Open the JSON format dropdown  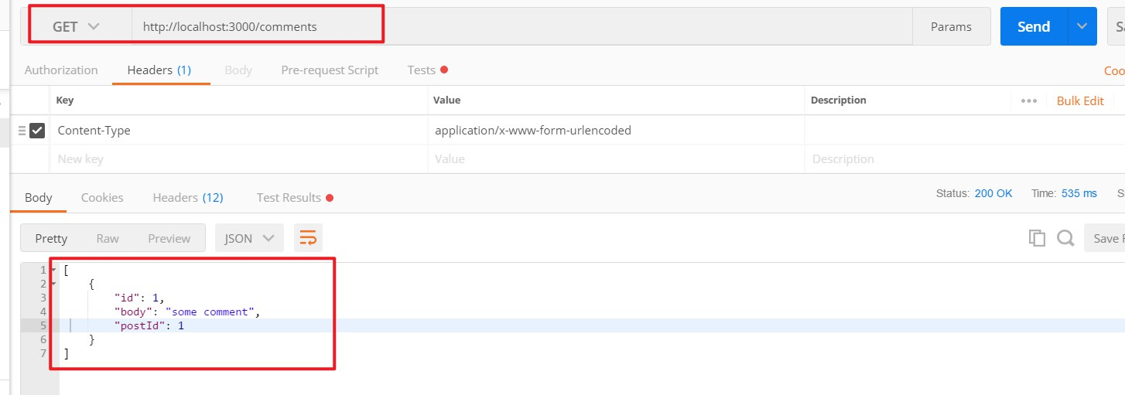[x=249, y=238]
